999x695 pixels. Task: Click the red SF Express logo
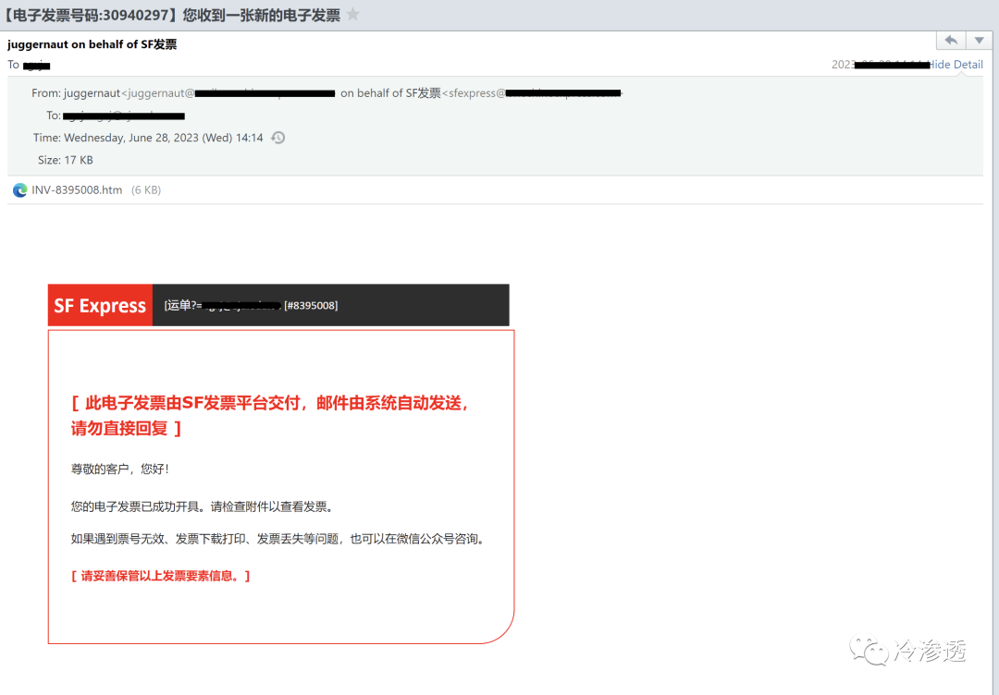tap(100, 305)
